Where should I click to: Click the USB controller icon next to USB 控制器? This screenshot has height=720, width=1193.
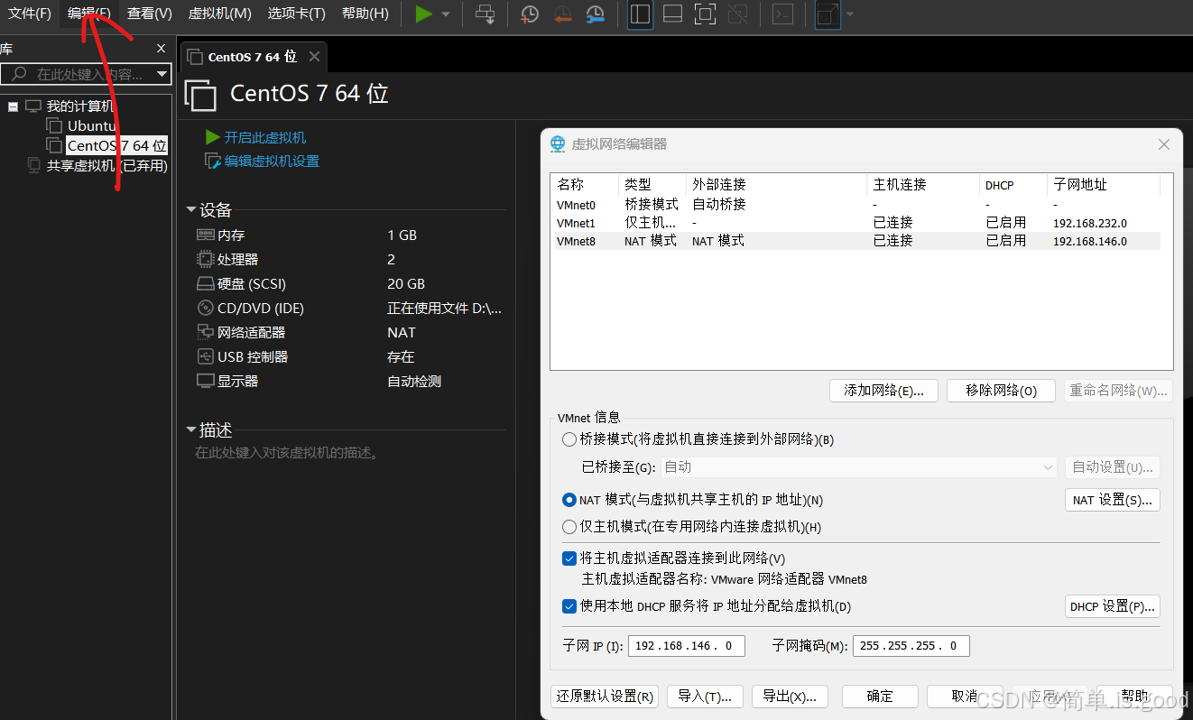[x=205, y=356]
